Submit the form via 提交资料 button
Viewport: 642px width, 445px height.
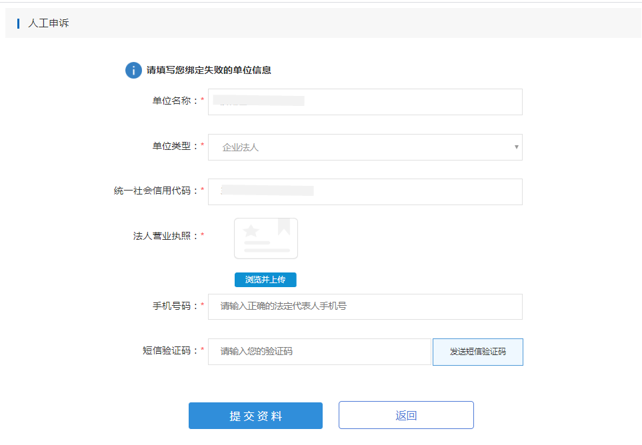[255, 415]
